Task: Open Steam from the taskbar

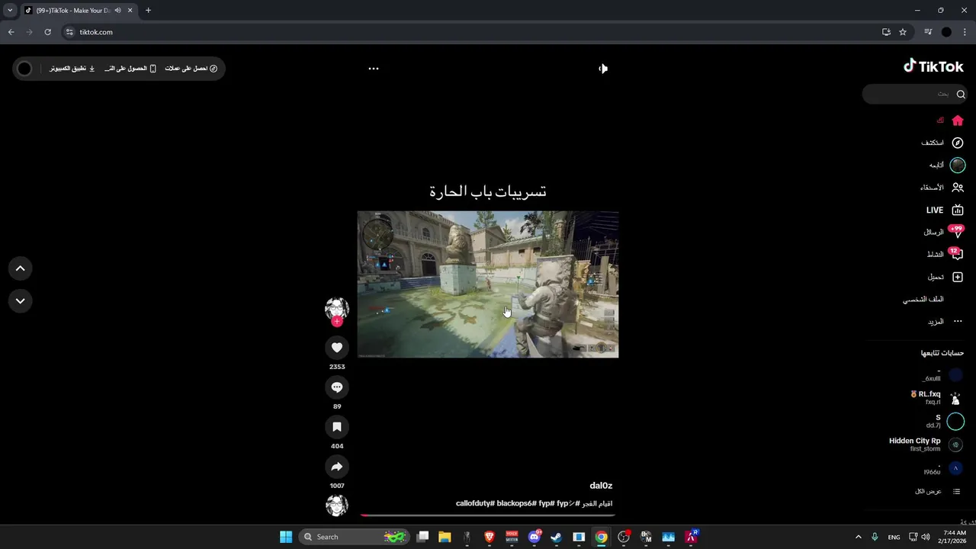Action: pos(557,537)
